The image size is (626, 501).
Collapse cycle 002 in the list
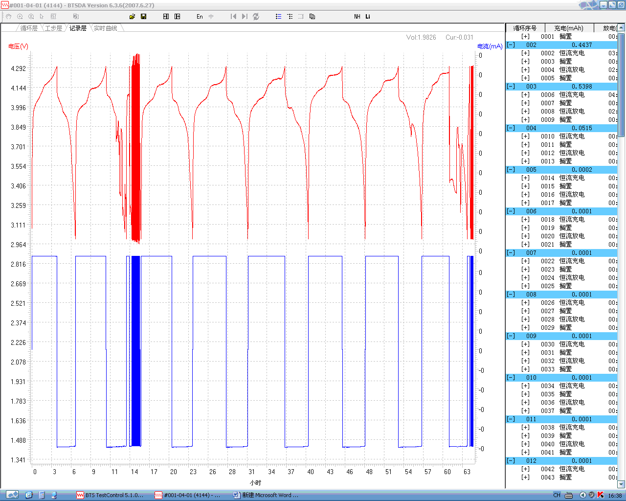[511, 45]
